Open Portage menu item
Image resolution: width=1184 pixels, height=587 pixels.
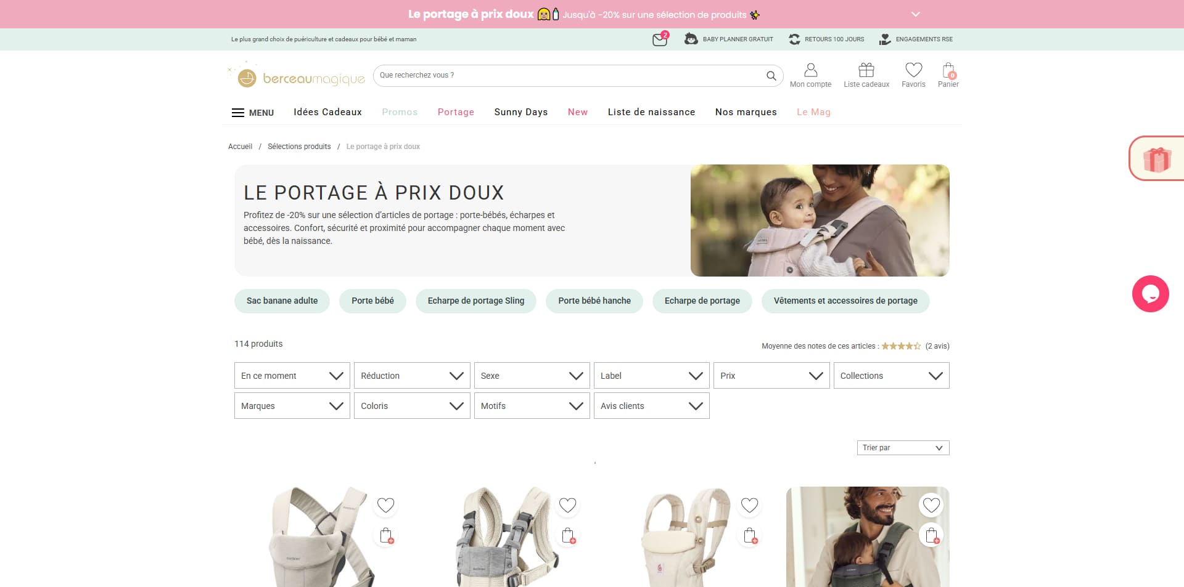pos(456,112)
